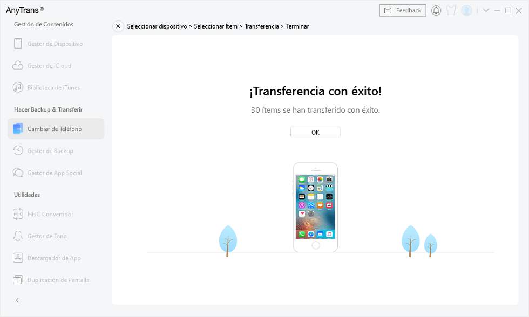Collapse the sidebar with left chevron
This screenshot has height=317, width=529.
click(17, 300)
